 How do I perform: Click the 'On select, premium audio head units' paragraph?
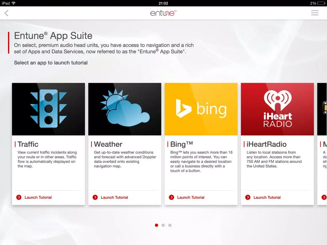click(104, 48)
